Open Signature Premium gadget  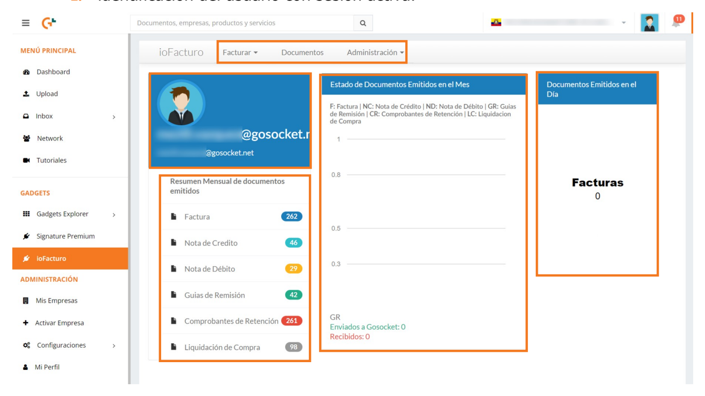pos(66,236)
